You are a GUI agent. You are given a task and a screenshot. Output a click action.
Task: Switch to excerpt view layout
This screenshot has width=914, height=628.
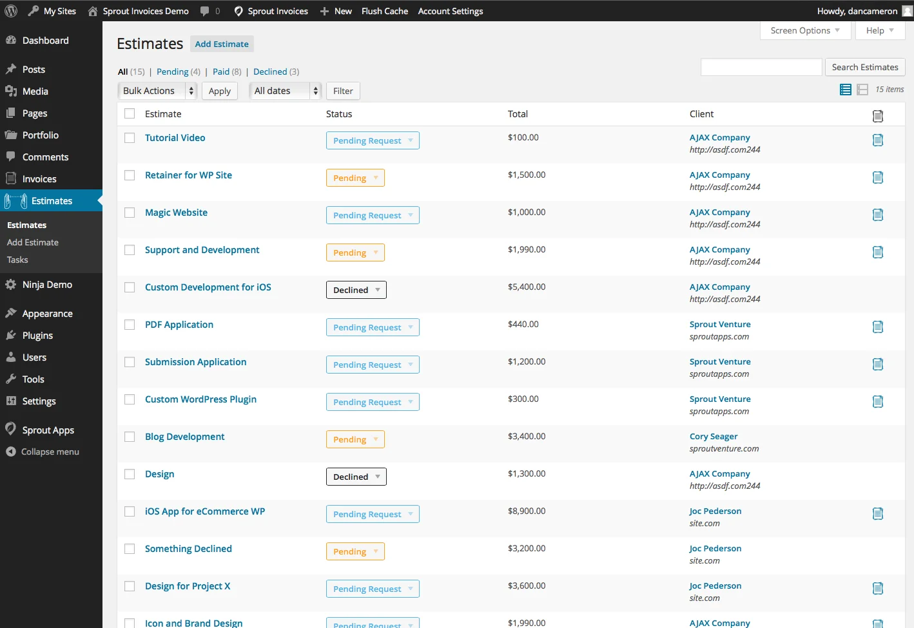pos(862,90)
